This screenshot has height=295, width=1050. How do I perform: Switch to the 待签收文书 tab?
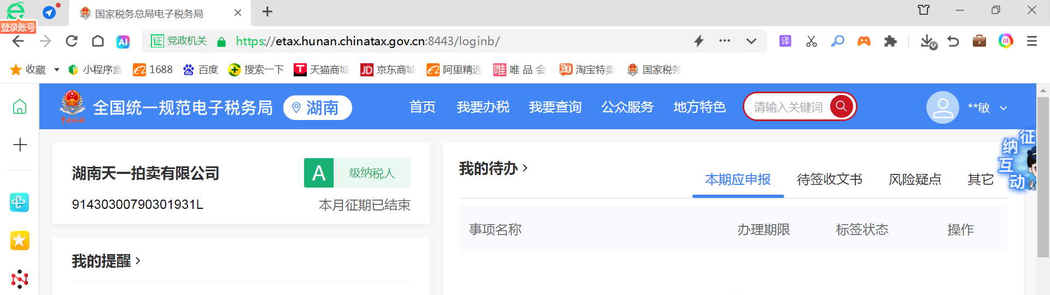point(829,179)
